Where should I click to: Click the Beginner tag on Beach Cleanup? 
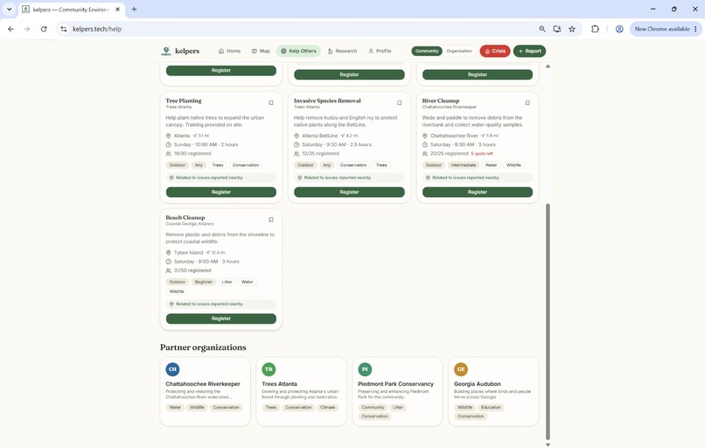point(204,282)
